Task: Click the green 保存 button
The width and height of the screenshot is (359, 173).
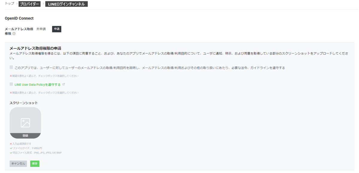Action: click(x=35, y=163)
